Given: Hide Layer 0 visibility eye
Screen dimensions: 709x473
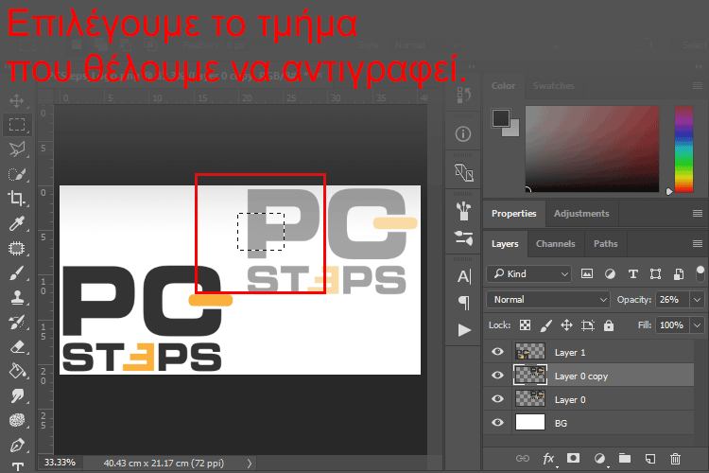Looking at the screenshot, I should 497,399.
